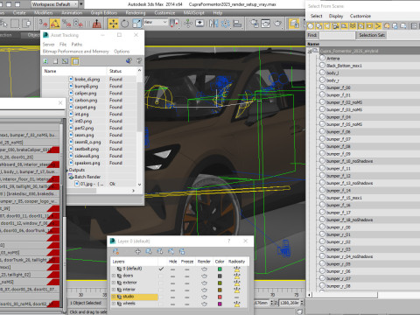The image size is (420, 315).
Task: Make the doors layer current via checkbox
Action: point(161,276)
